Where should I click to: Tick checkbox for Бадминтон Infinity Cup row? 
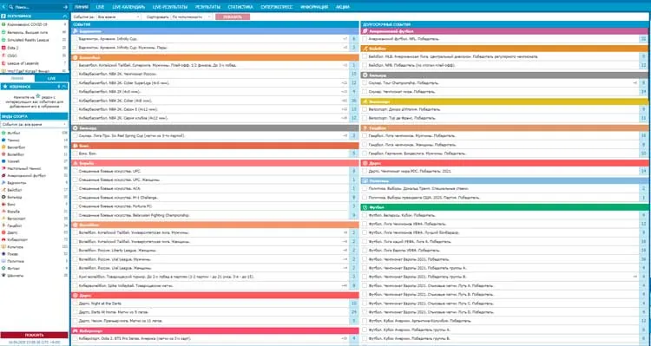[76, 38]
